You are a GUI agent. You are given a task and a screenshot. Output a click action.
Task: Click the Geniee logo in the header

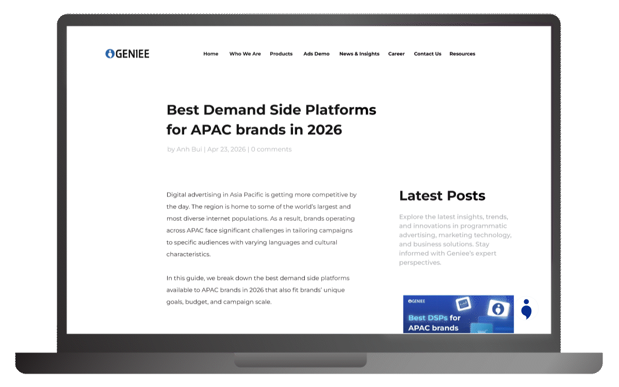(127, 54)
